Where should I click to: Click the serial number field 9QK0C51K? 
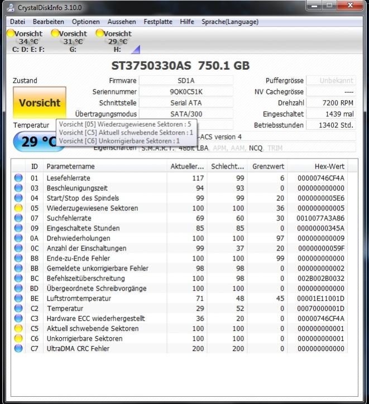click(186, 92)
